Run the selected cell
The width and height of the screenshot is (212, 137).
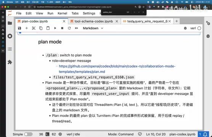[x=55, y=28]
